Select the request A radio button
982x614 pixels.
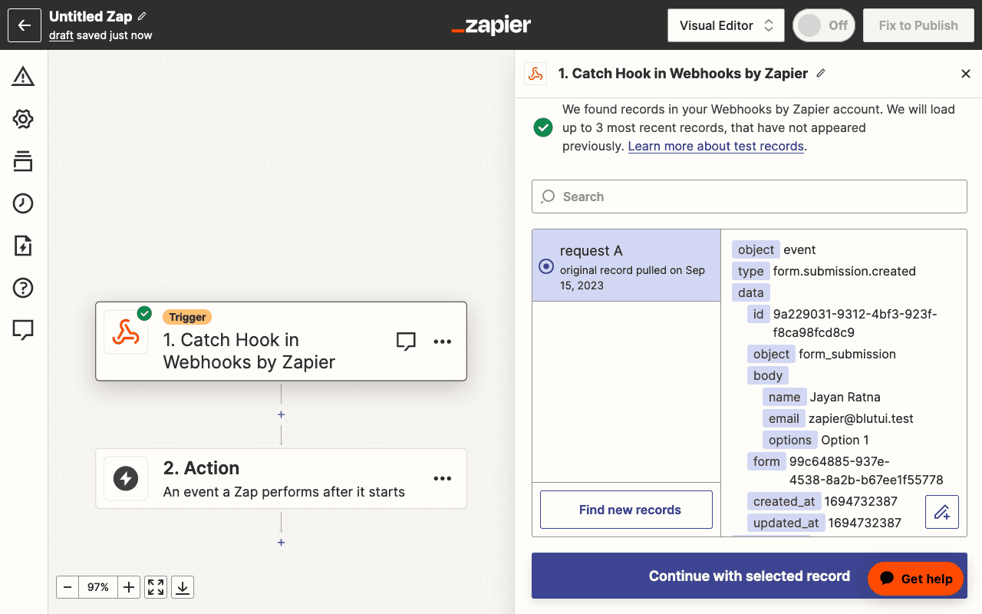(546, 266)
